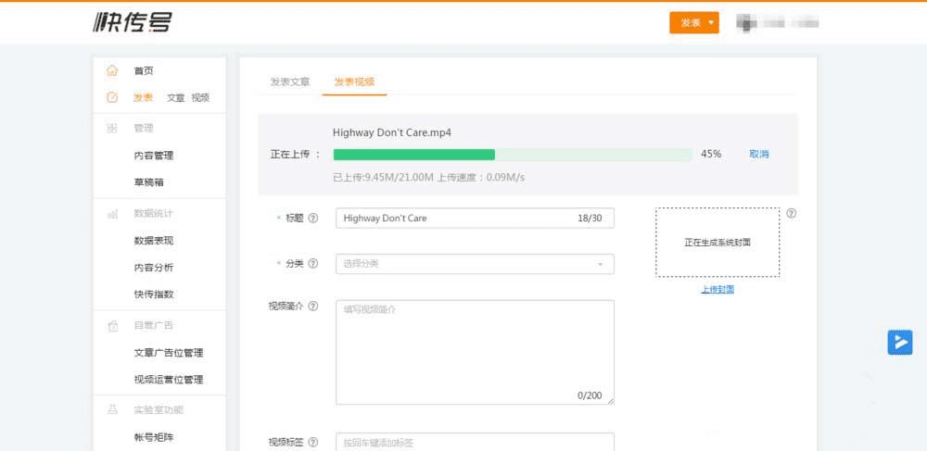Viewport: 927px width, 451px height.
Task: Click 取消 to cancel the upload
Action: coord(759,154)
